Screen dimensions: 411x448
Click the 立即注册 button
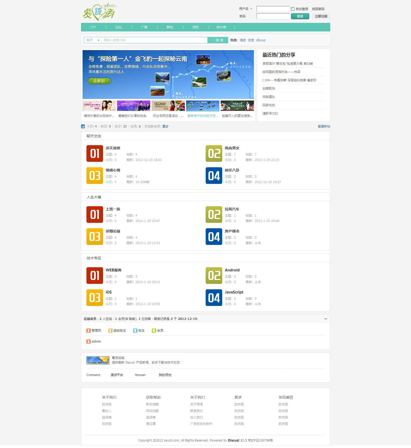tap(321, 16)
